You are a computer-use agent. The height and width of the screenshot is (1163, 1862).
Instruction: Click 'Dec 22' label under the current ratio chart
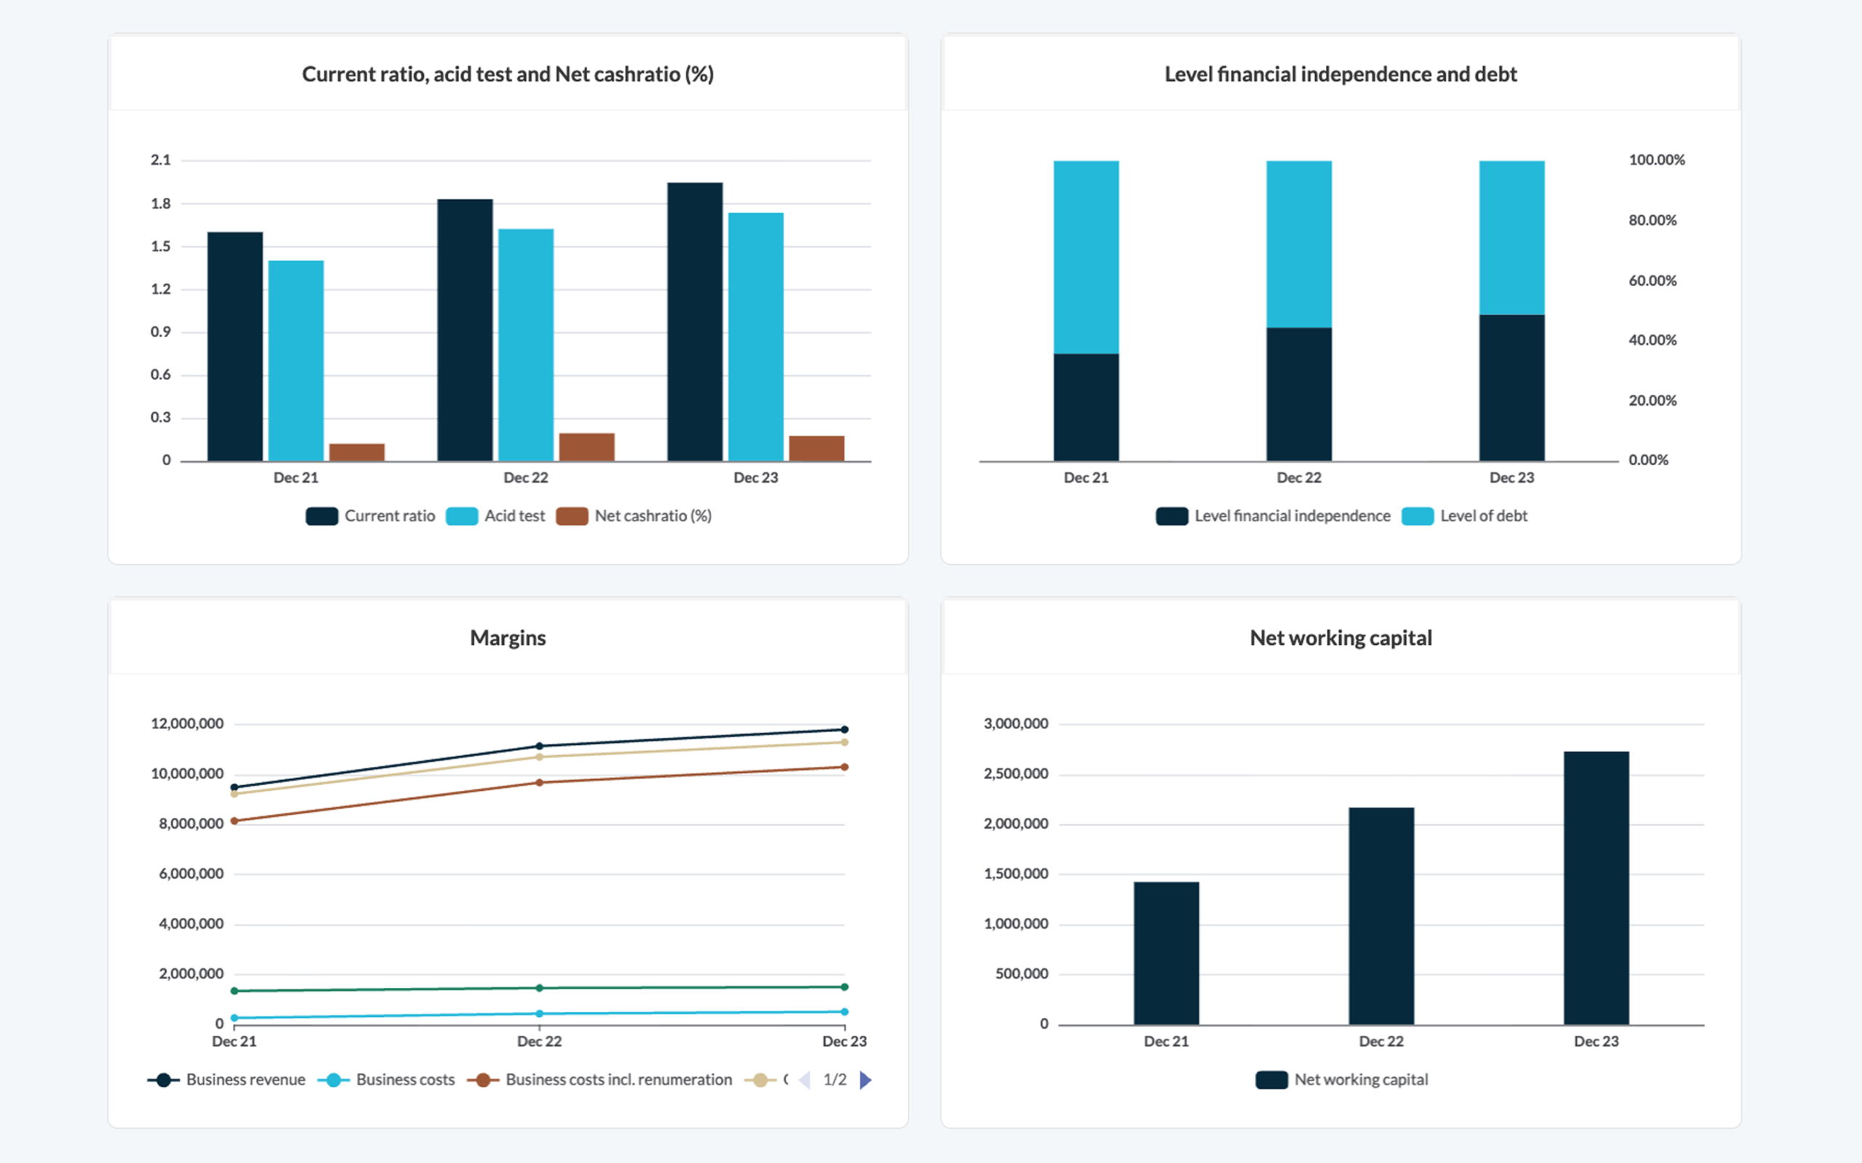click(526, 478)
